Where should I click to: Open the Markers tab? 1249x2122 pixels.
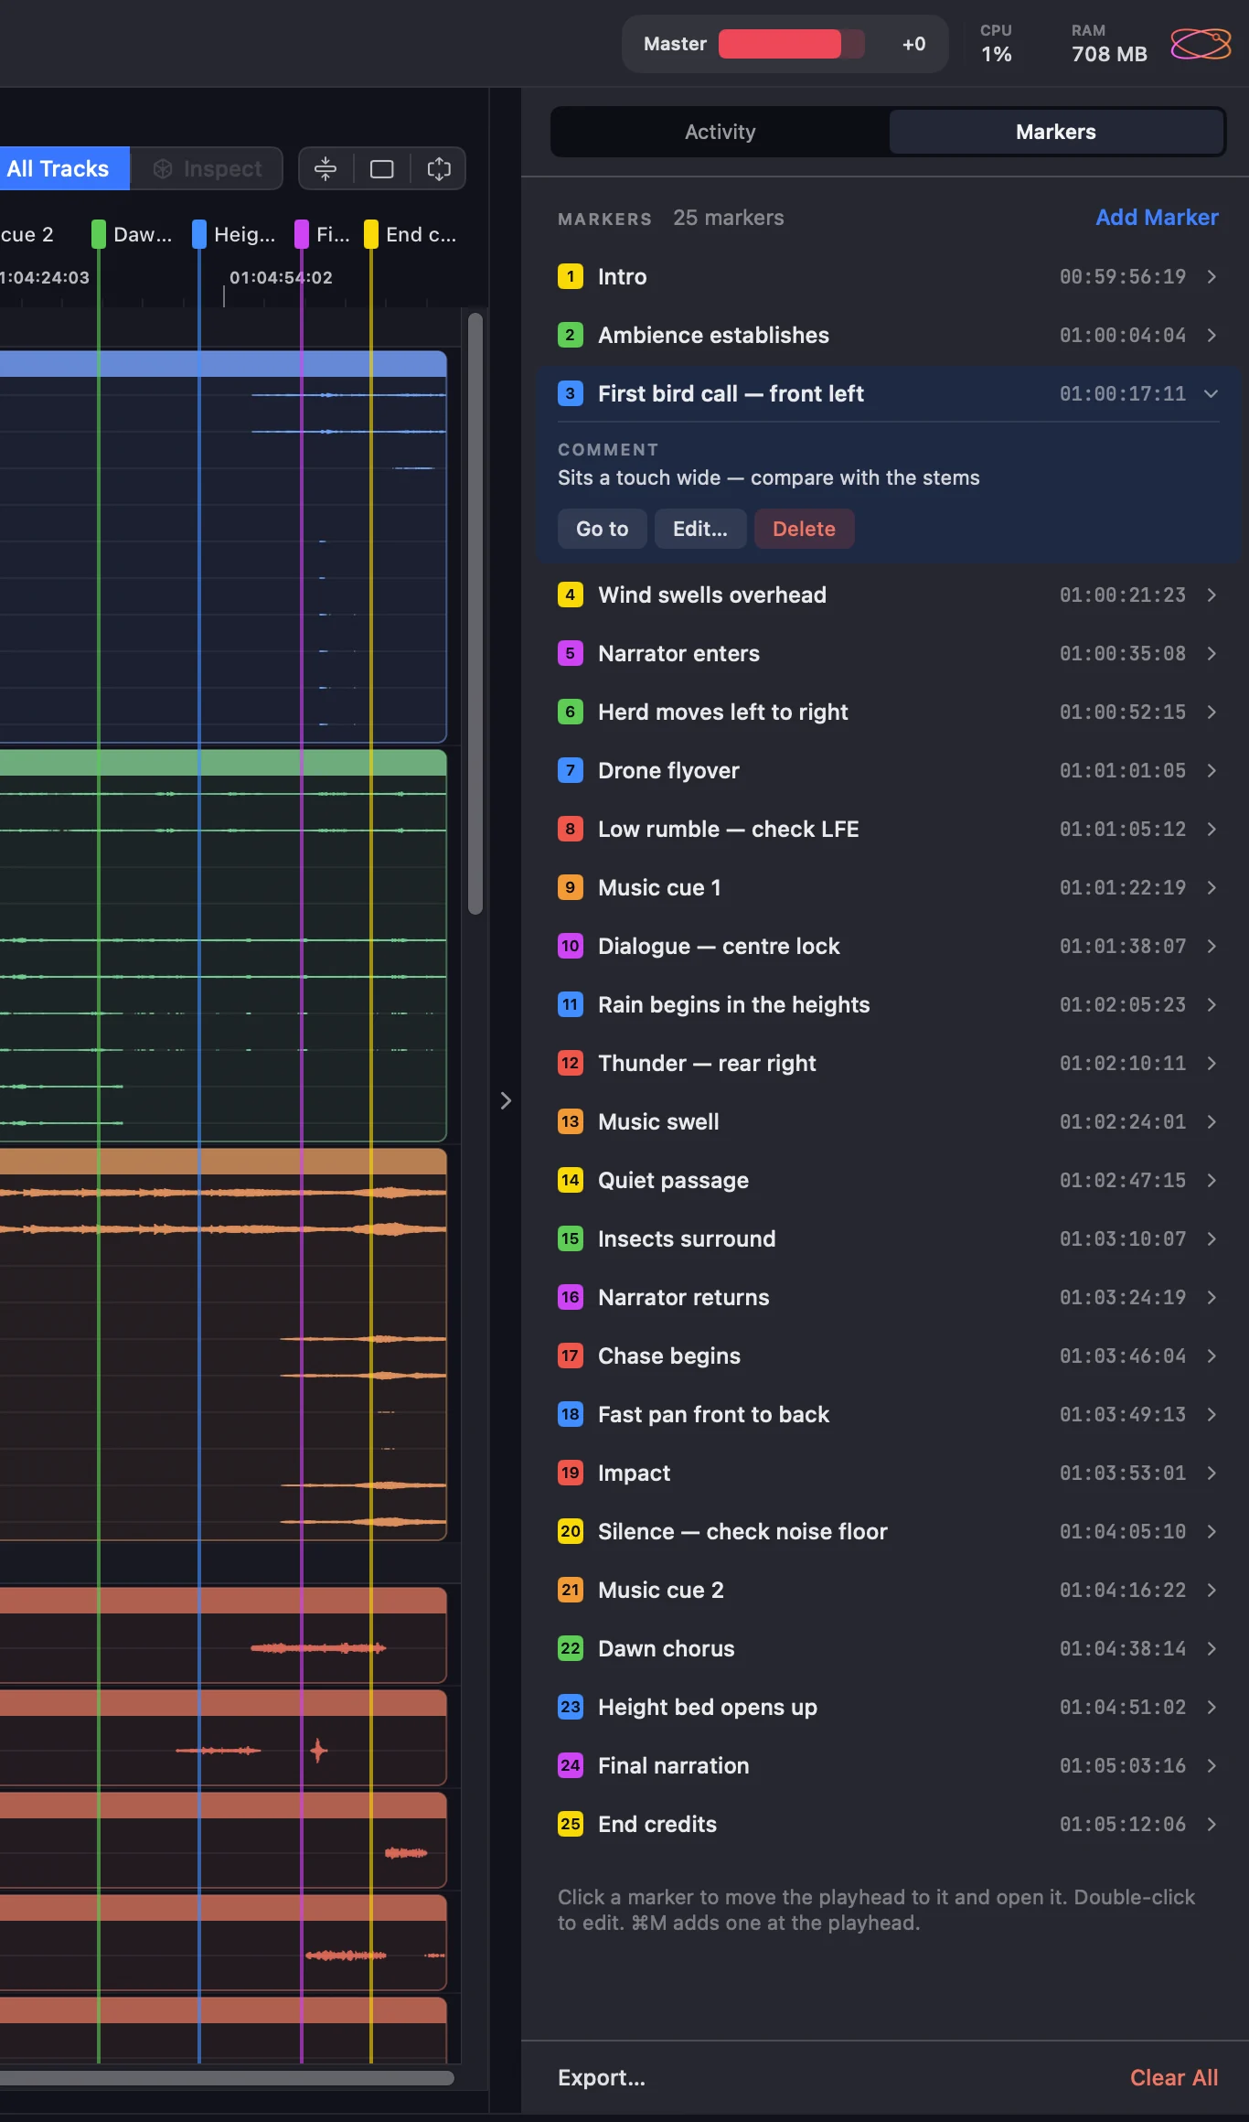(x=1056, y=132)
